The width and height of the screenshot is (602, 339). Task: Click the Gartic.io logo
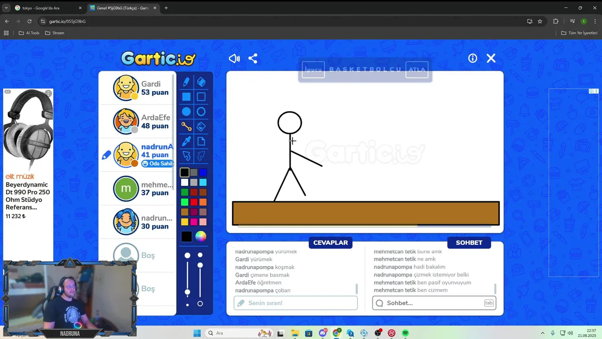click(158, 59)
